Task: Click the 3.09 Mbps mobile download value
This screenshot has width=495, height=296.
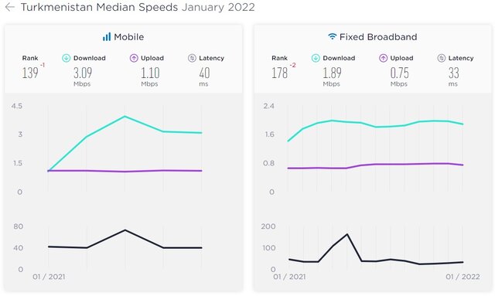Action: (x=83, y=73)
